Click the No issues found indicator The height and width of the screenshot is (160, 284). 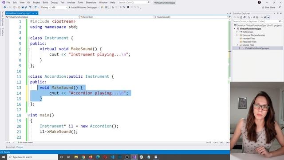coord(25,142)
